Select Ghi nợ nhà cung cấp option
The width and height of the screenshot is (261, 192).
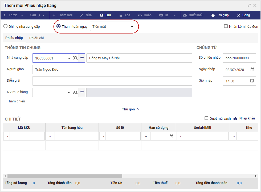[5, 26]
